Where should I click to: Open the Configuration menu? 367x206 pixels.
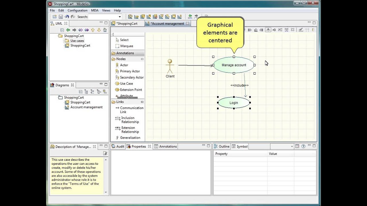pos(77,10)
